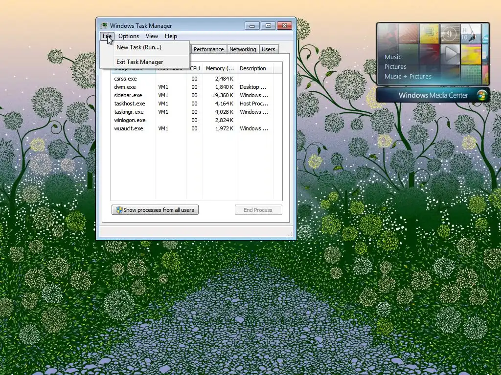This screenshot has width=501, height=375.
Task: Select the csrss.exe process row
Action: pyautogui.click(x=193, y=79)
